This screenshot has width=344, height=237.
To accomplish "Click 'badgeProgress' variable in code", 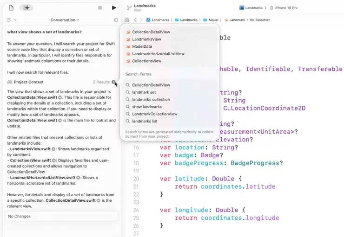I will pos(199,163).
